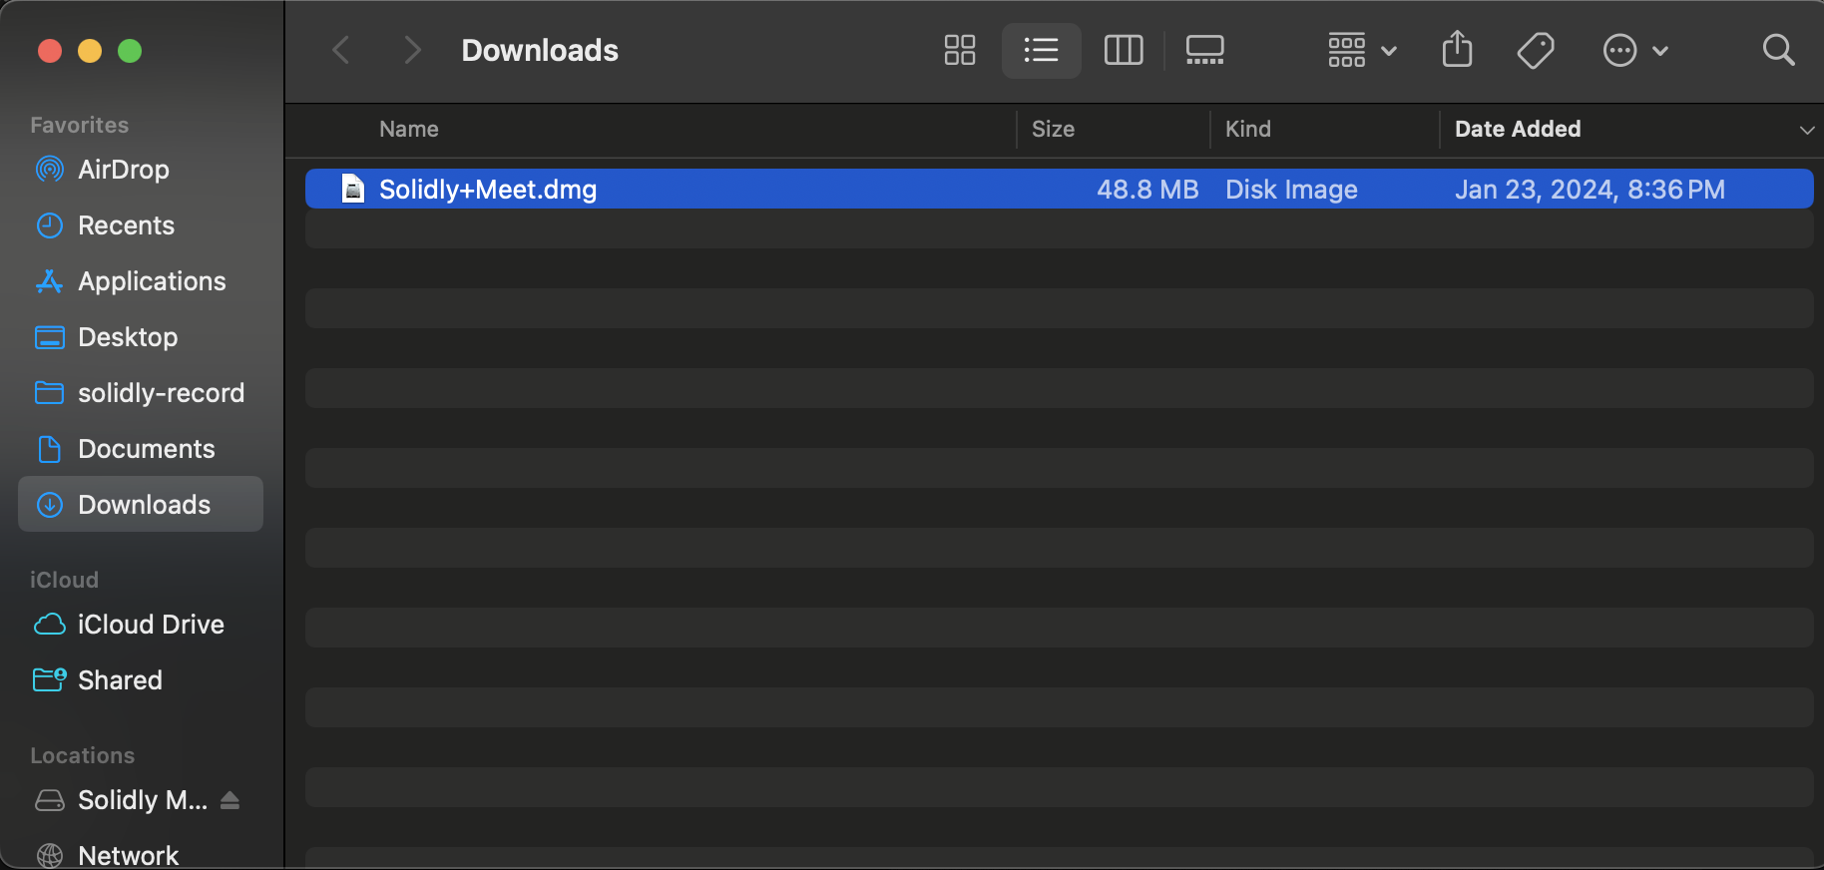The image size is (1824, 870).
Task: Toggle sort direction chevron in Date Added
Action: click(1806, 130)
